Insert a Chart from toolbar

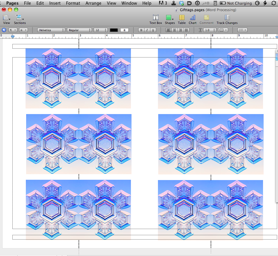coord(193,17)
